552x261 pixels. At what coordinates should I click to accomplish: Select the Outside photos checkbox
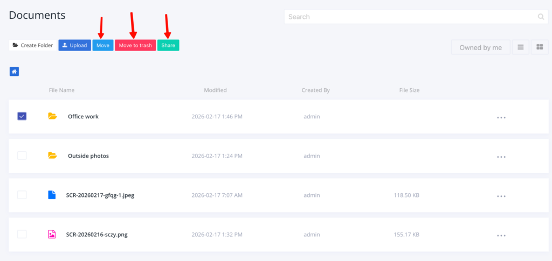[22, 156]
